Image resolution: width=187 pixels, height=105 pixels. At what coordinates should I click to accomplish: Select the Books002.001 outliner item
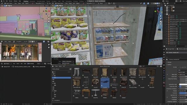(x=173, y=42)
